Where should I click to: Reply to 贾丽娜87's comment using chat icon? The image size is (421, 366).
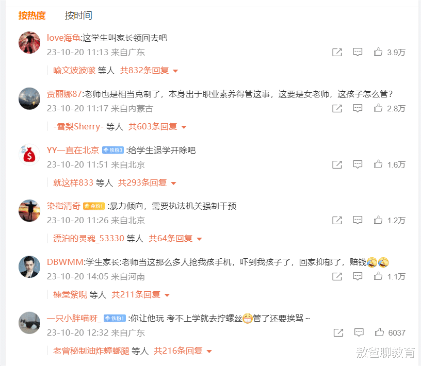click(x=358, y=108)
